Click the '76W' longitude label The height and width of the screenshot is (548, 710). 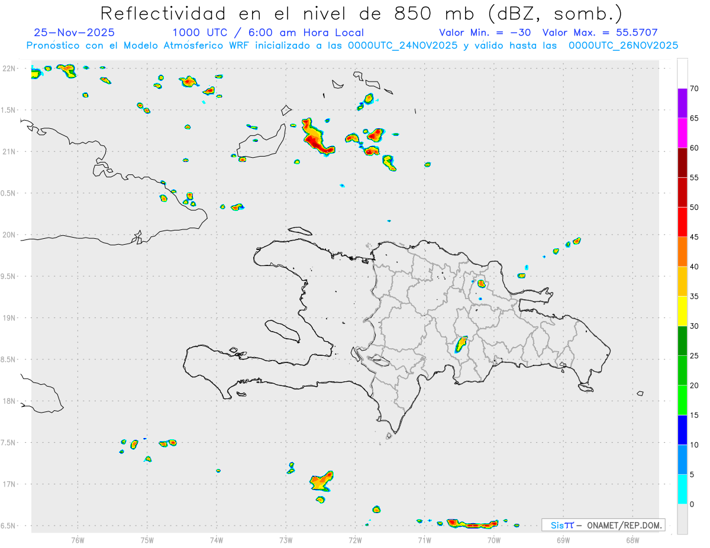pos(78,540)
